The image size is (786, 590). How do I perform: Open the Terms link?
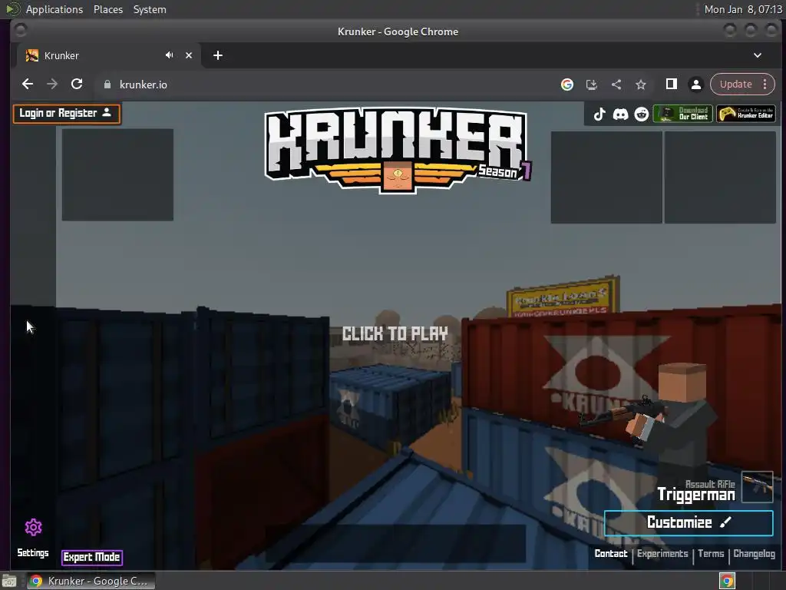711,553
